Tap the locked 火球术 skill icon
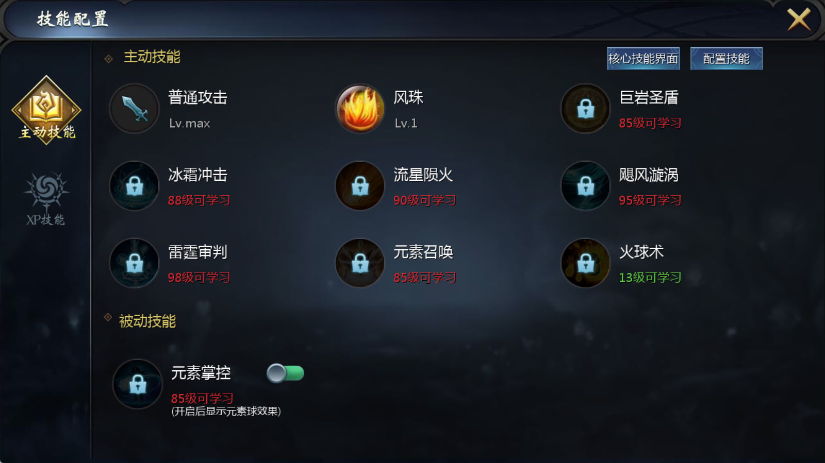Image resolution: width=825 pixels, height=463 pixels. (x=585, y=263)
